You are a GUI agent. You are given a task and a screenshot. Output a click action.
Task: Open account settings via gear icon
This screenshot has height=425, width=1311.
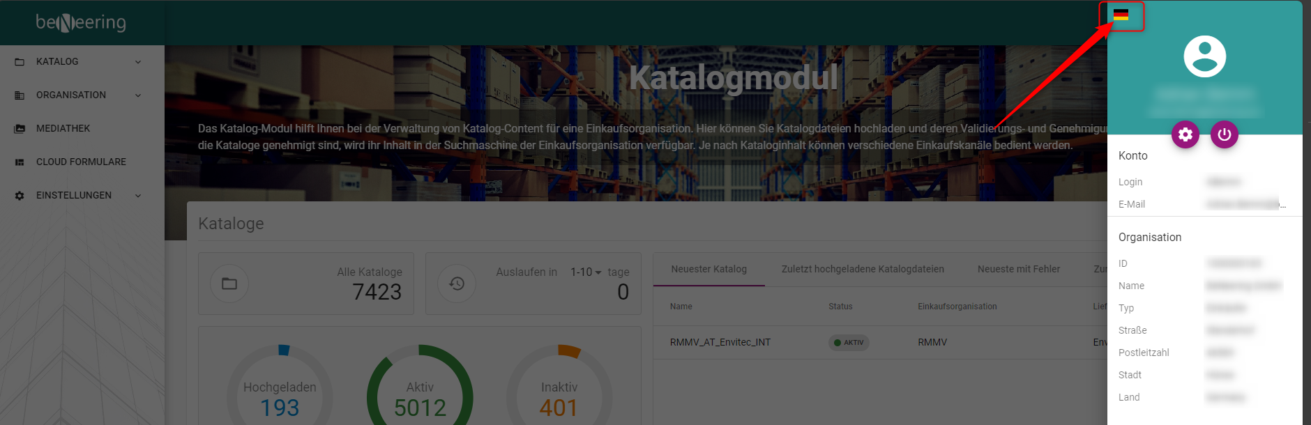coord(1185,134)
